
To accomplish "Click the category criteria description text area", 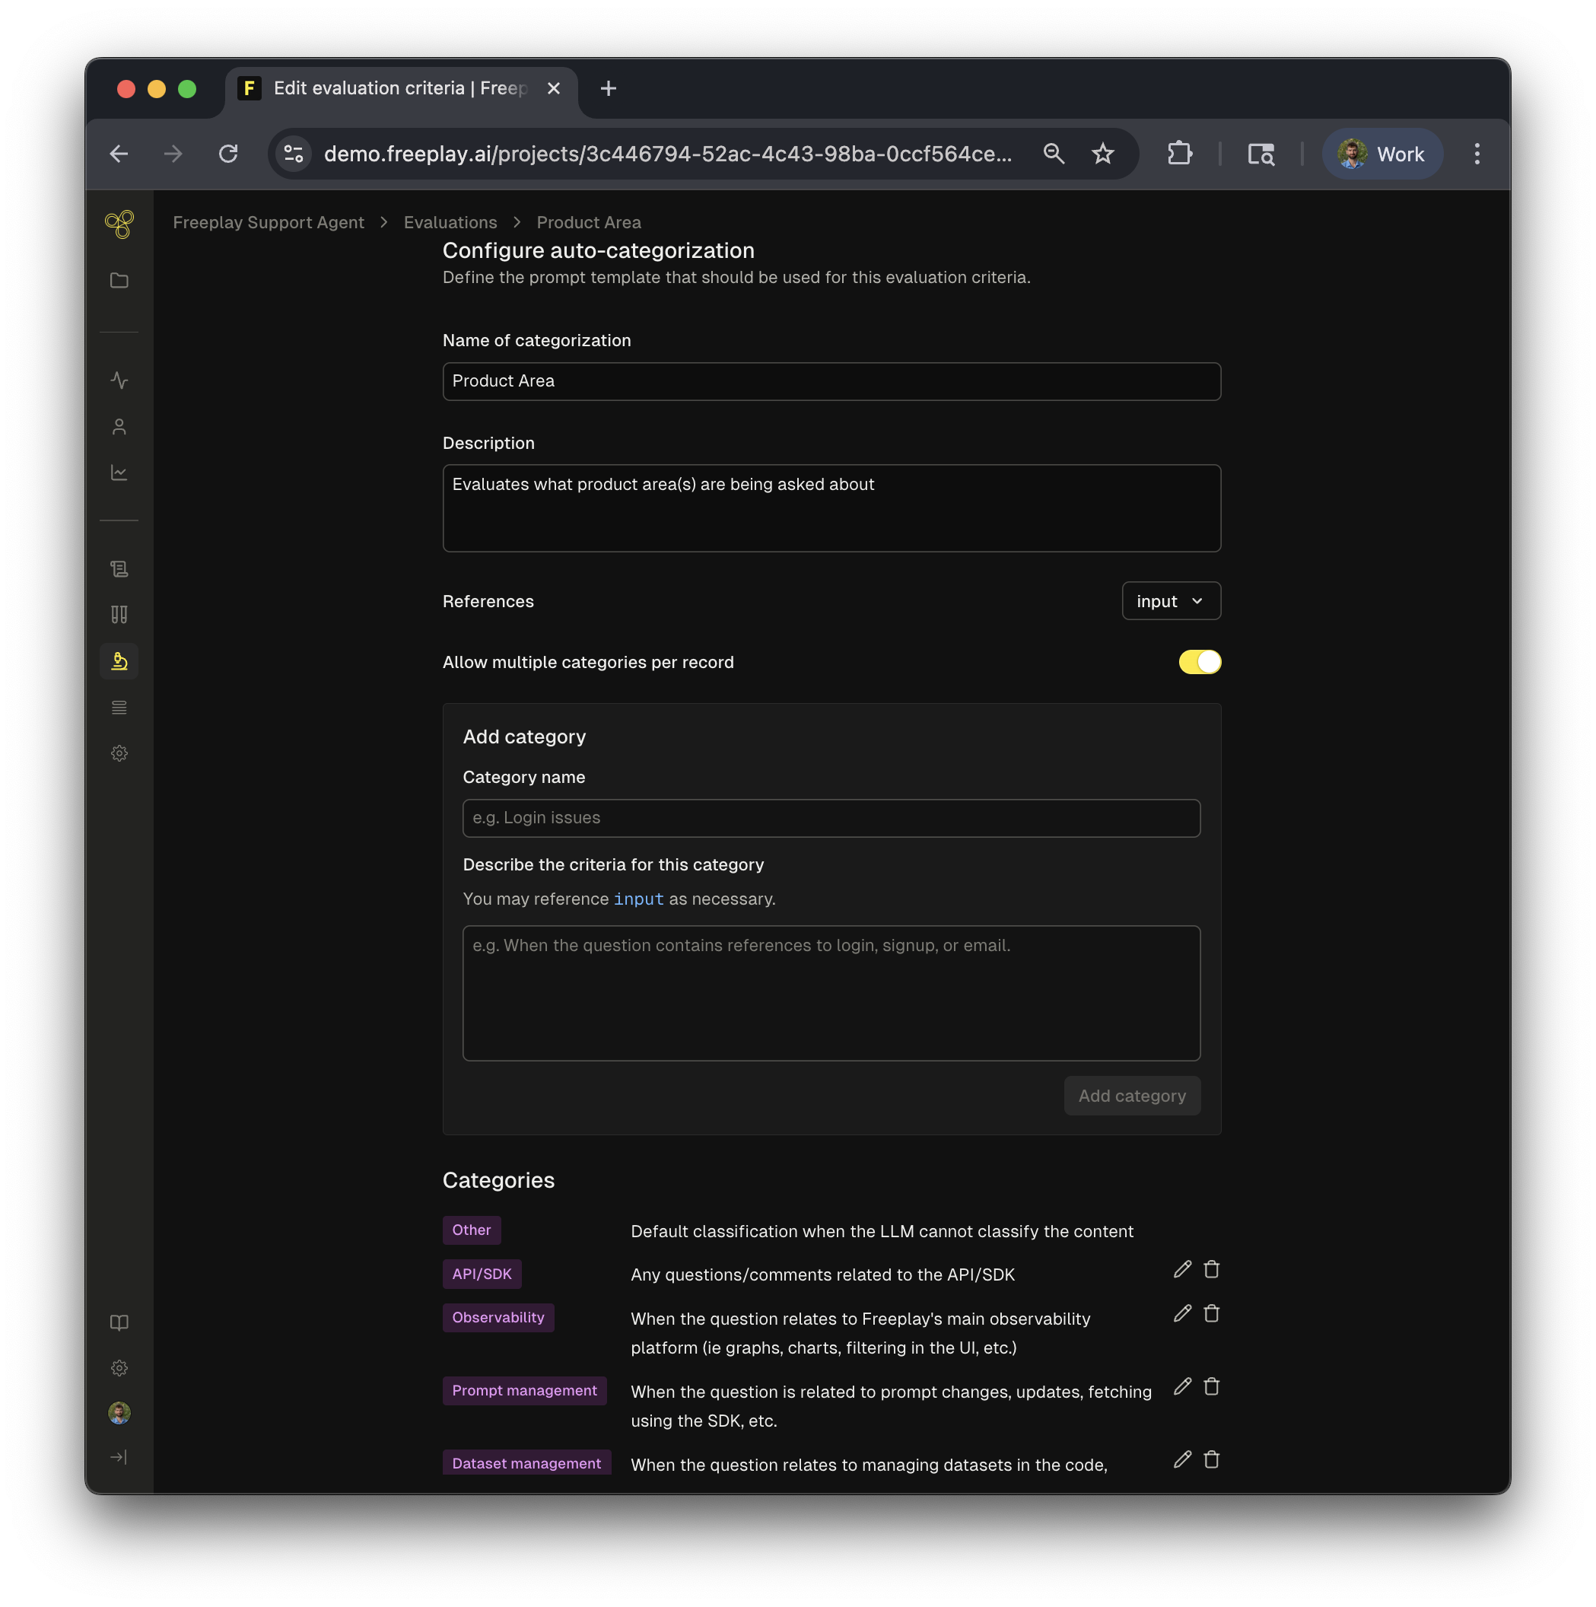I will pos(831,992).
